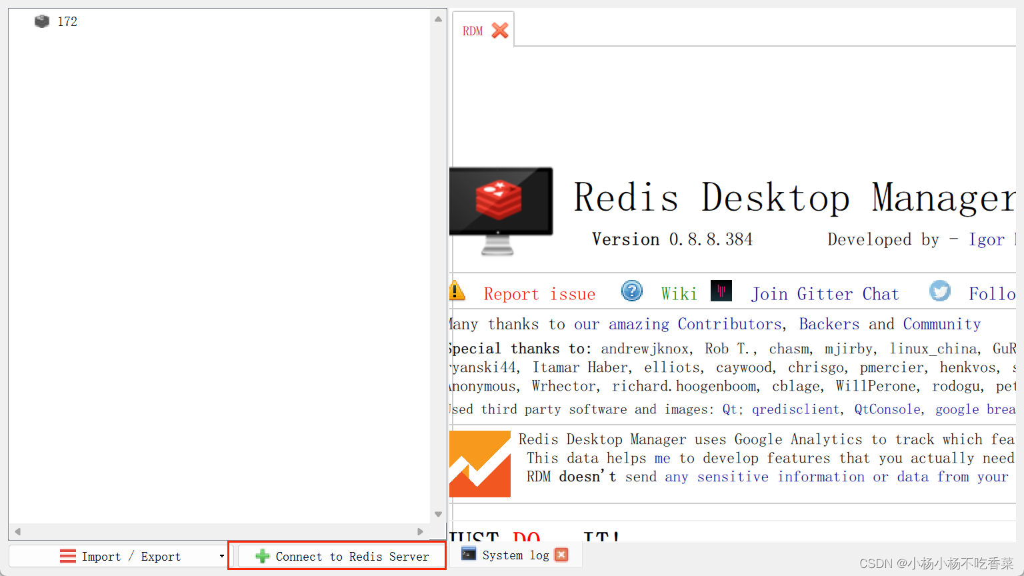Open the Contributors link
The image size is (1024, 576).
coord(729,324)
